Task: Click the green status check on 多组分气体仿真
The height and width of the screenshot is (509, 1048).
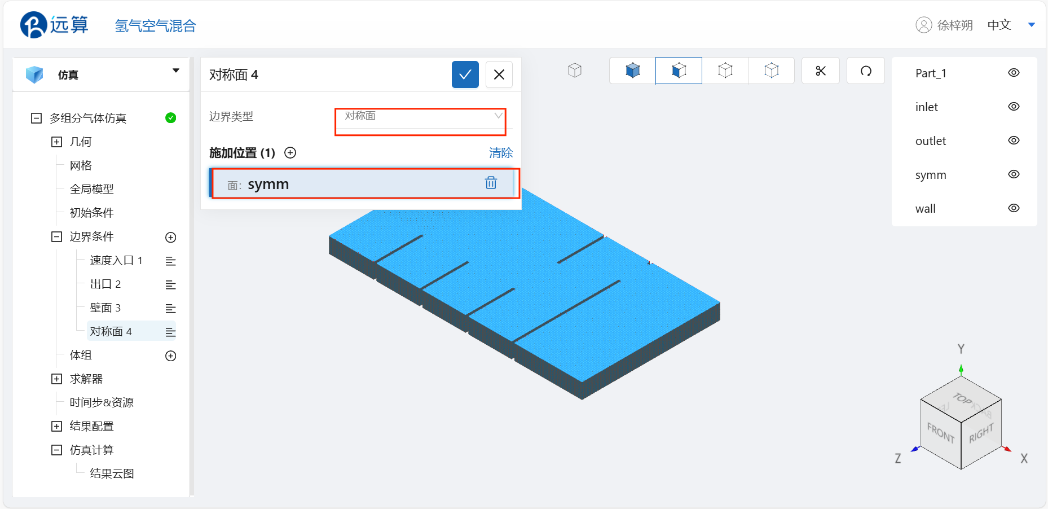Action: (x=171, y=118)
